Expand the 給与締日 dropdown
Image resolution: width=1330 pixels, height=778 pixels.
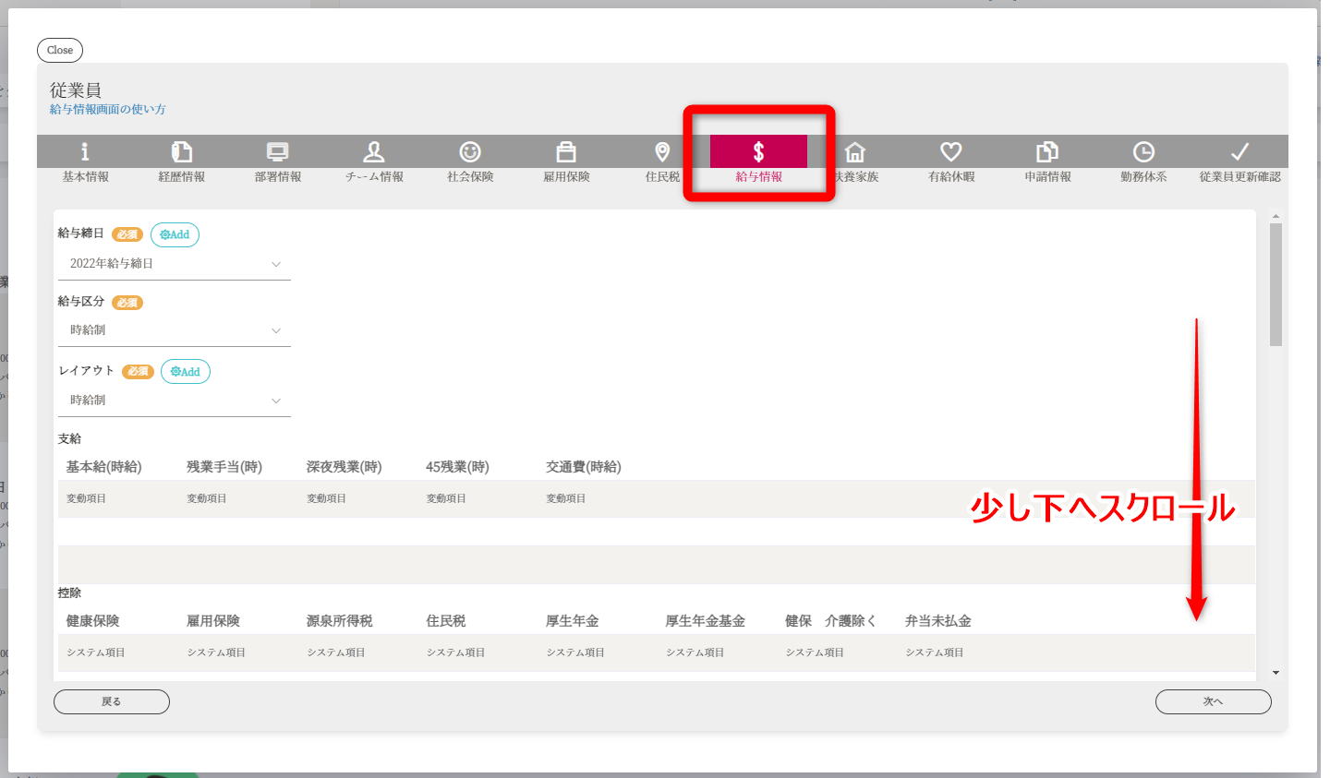tap(174, 264)
